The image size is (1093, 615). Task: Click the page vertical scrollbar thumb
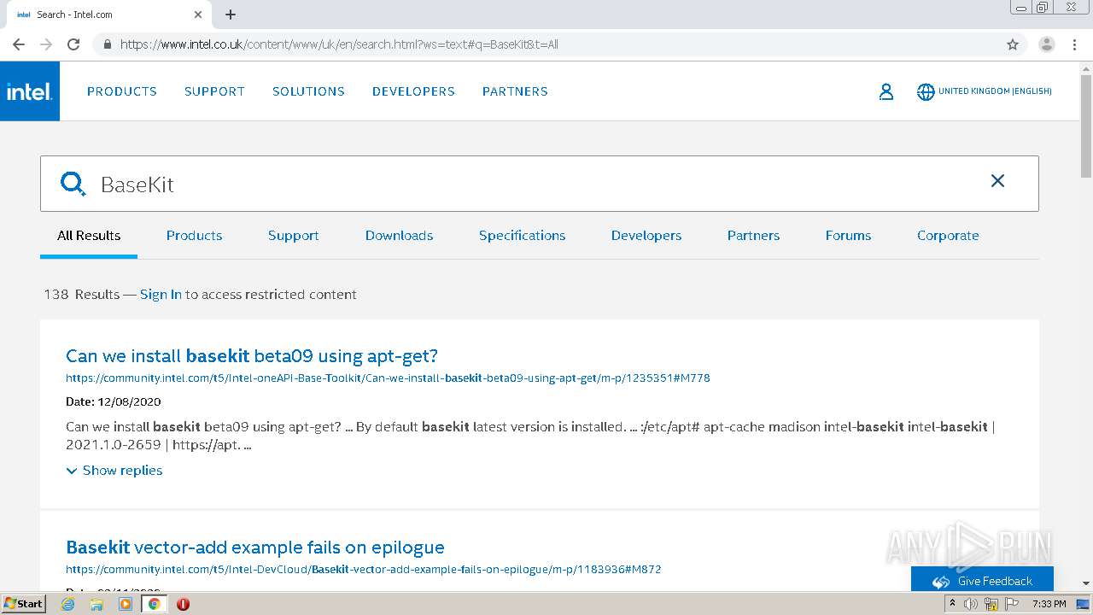pyautogui.click(x=1086, y=126)
